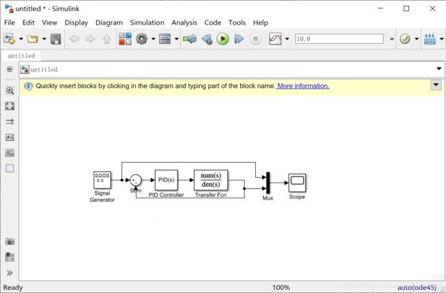This screenshot has width=446, height=293.
Task: Open the Code menu
Action: 213,23
